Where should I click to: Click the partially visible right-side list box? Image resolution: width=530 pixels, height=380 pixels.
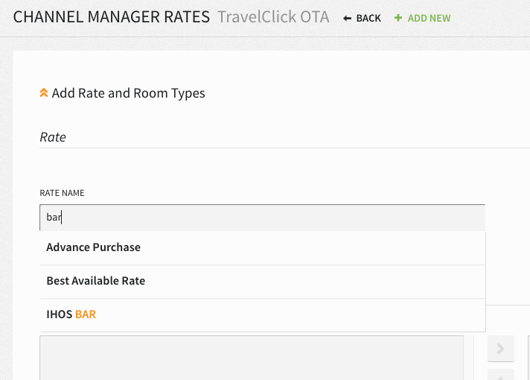(529, 358)
